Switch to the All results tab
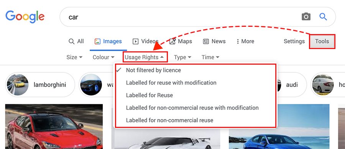The image size is (345, 149). pos(76,41)
